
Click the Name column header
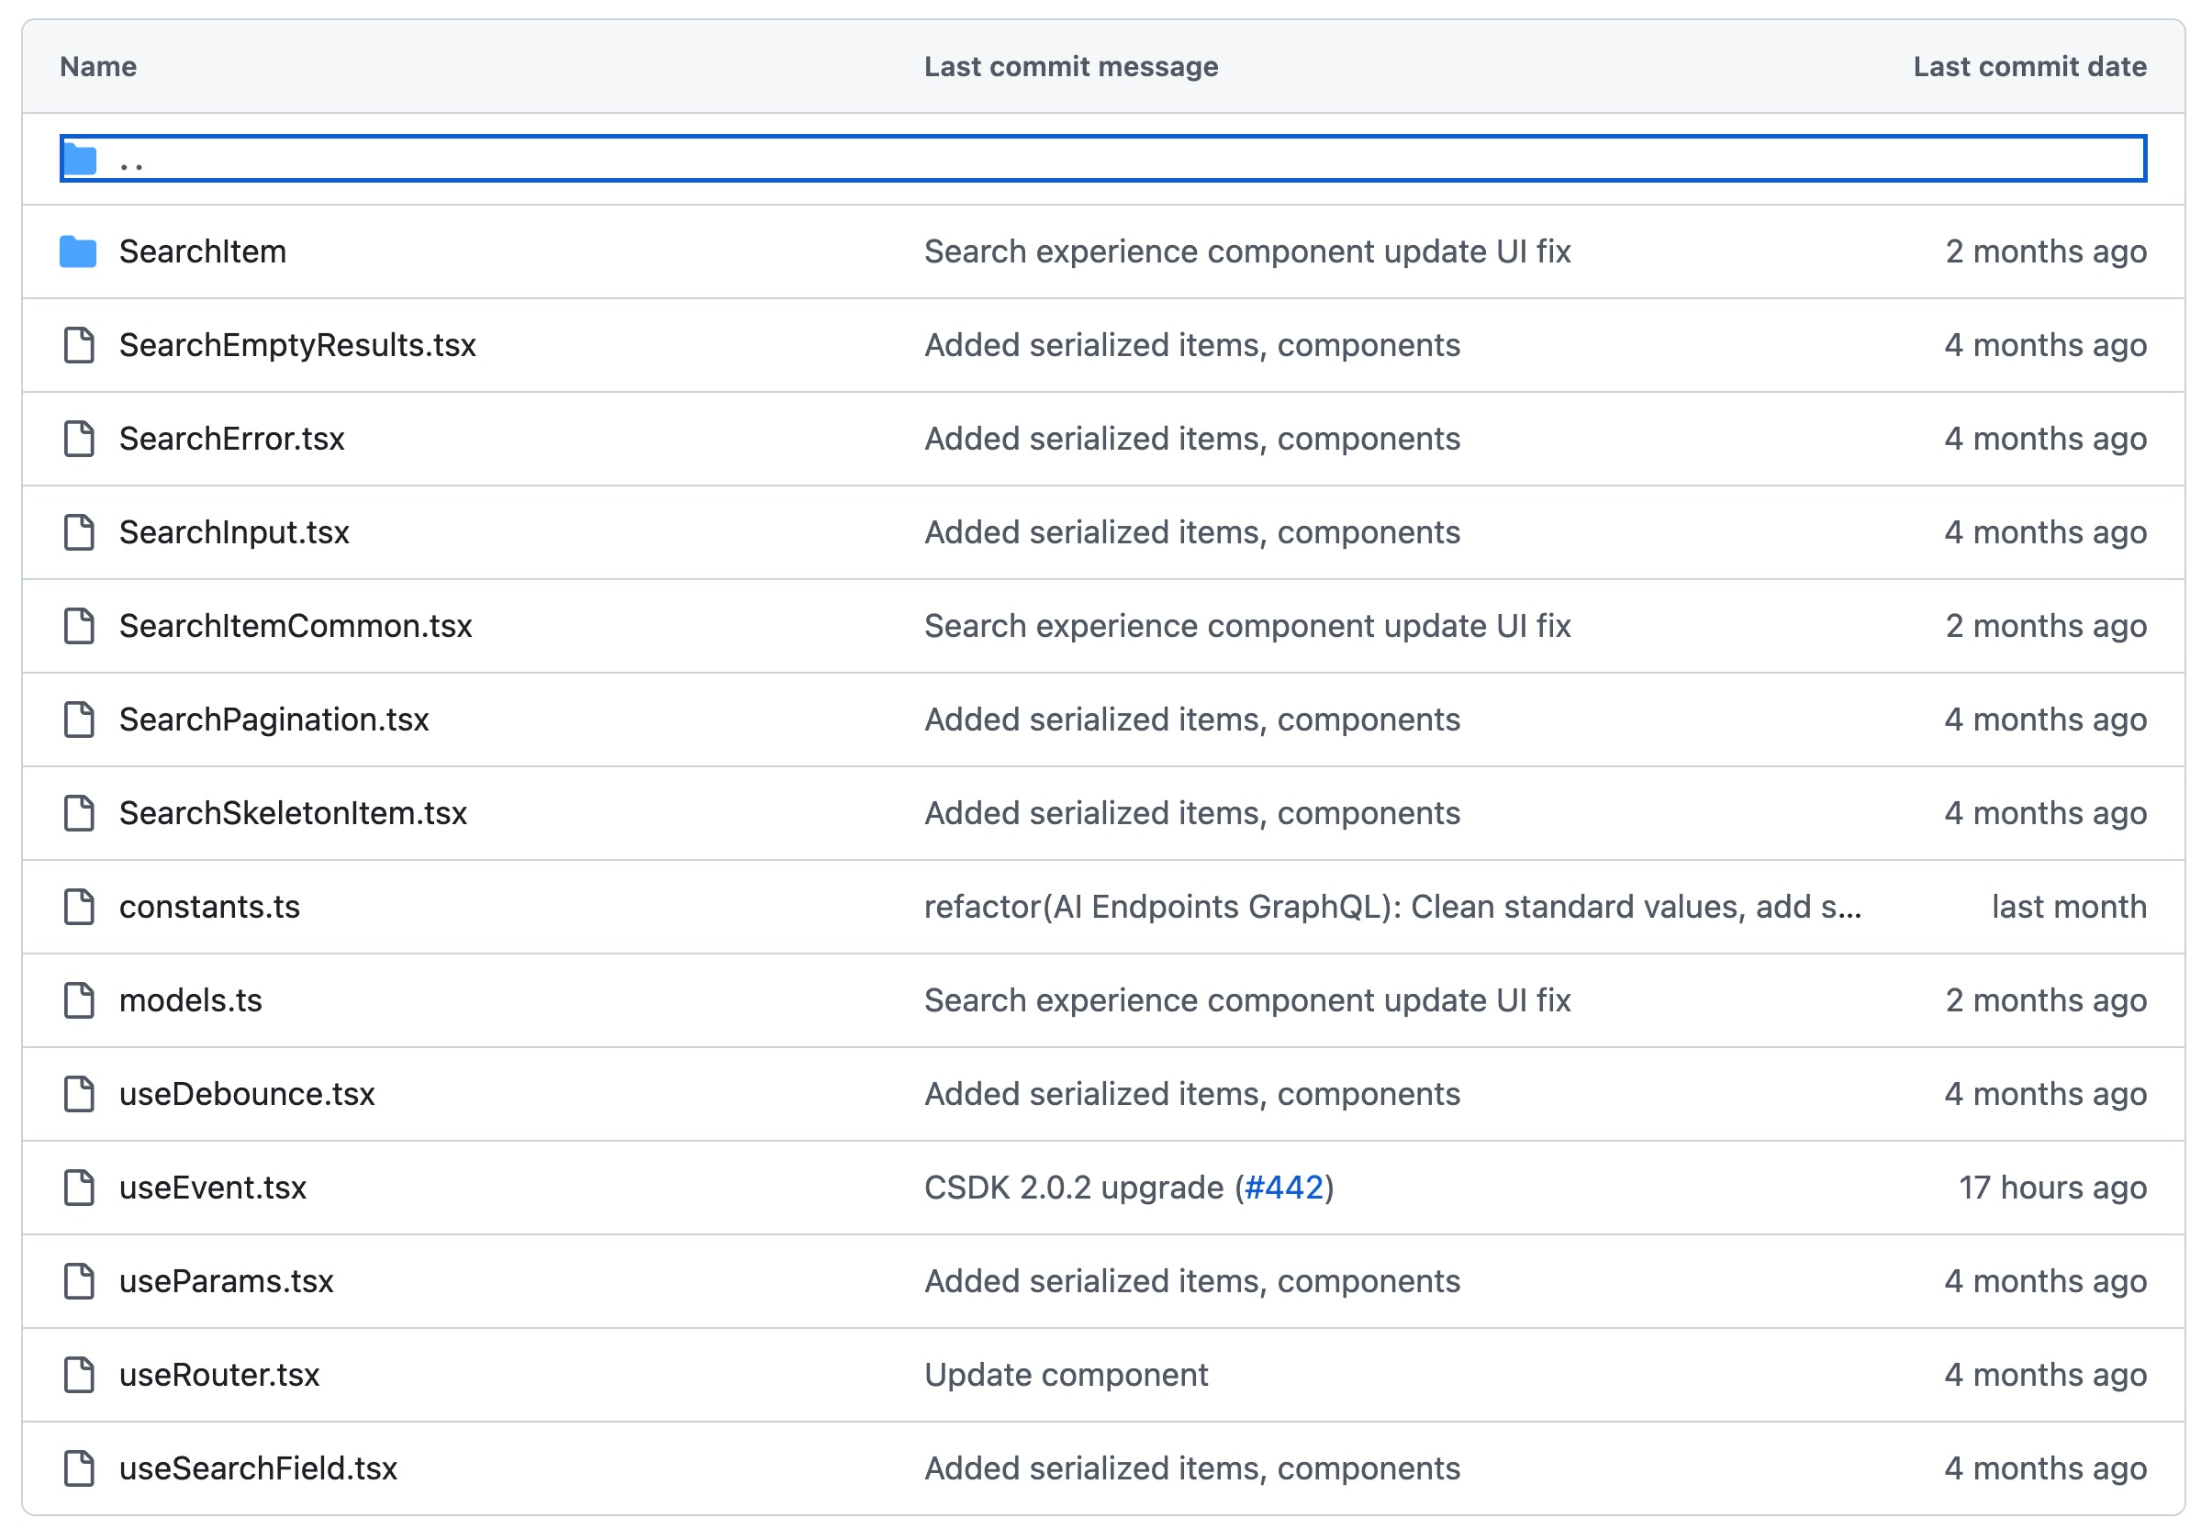point(96,66)
